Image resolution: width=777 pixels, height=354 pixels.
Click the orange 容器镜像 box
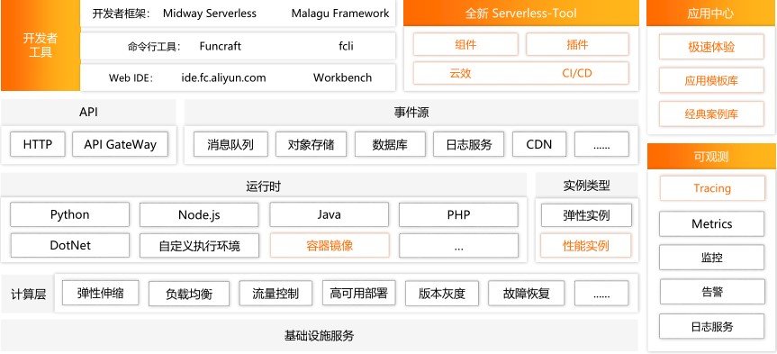click(x=330, y=245)
